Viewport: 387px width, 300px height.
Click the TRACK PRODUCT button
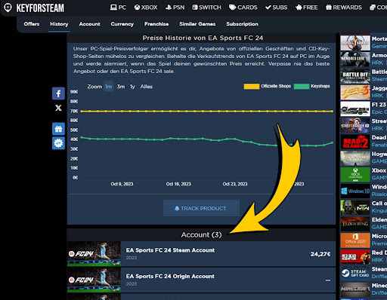[x=201, y=208]
